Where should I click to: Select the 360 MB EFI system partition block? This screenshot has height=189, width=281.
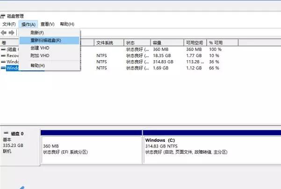(91, 149)
